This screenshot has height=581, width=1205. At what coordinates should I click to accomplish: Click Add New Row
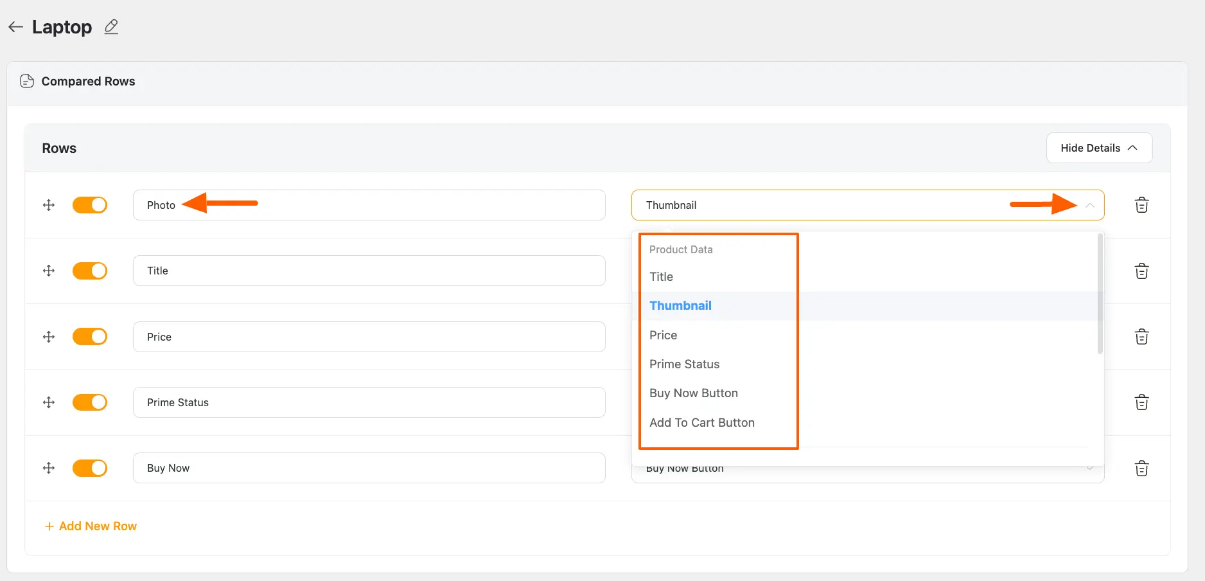(90, 526)
